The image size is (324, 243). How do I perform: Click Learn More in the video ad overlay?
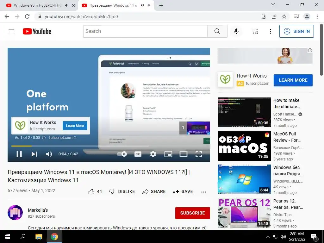(x=75, y=126)
